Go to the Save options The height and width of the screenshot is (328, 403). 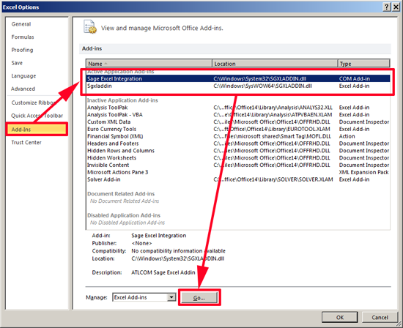pyautogui.click(x=17, y=63)
